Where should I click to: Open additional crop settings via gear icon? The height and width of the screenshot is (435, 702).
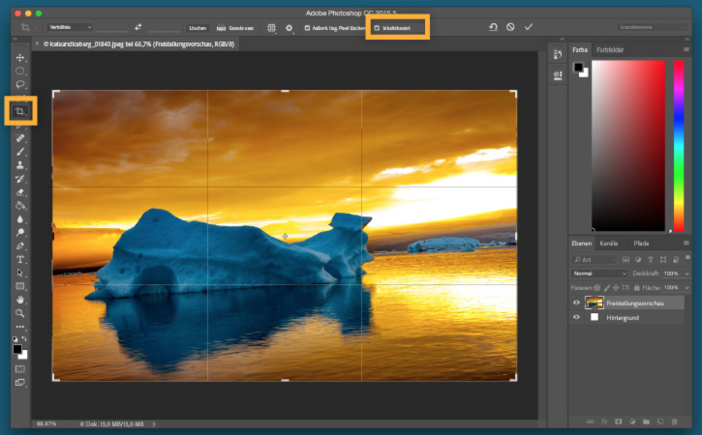[x=288, y=27]
